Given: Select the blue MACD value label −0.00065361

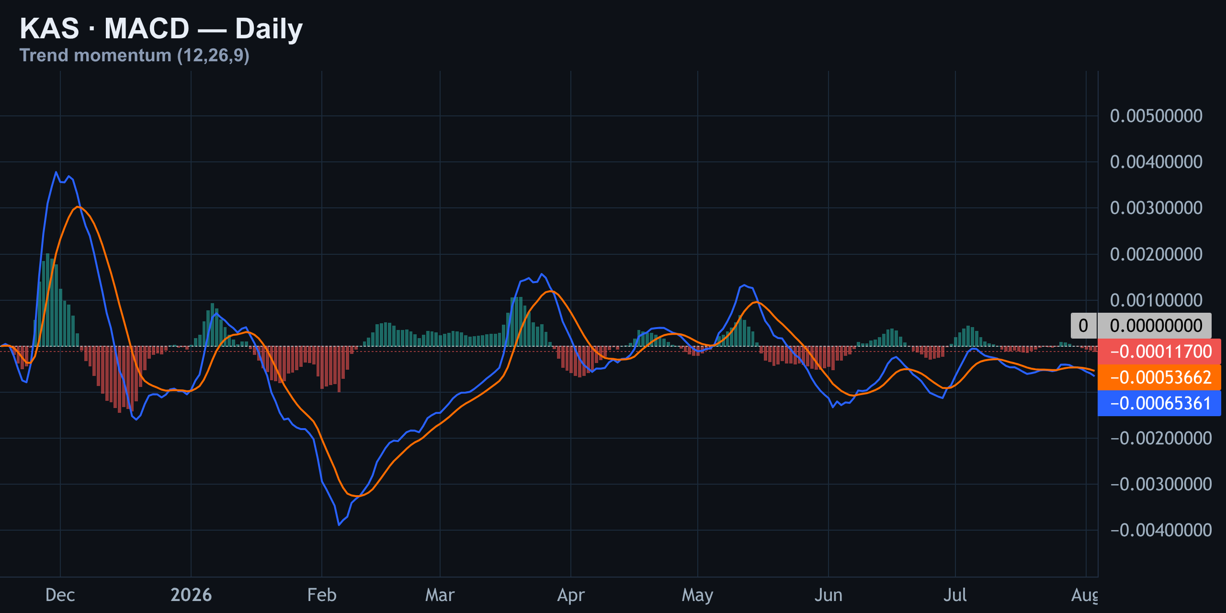Looking at the screenshot, I should [1159, 403].
